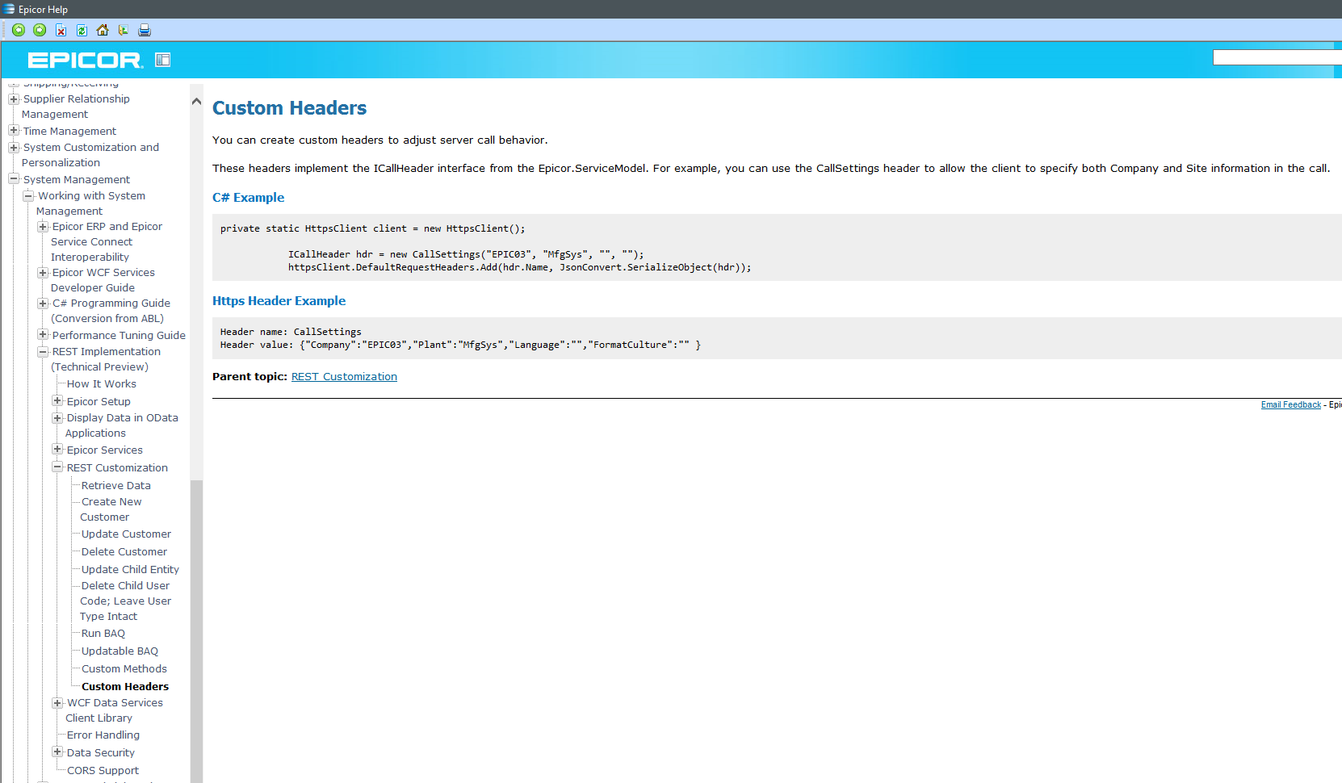Open Error Handling topic
Screen dimensions: 1342x783
click(103, 735)
